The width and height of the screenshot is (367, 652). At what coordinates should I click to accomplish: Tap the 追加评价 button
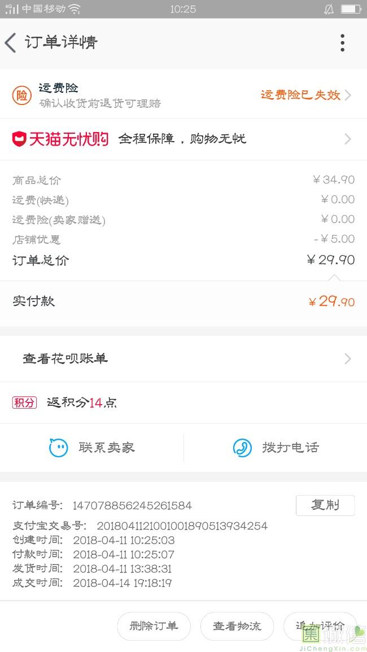(320, 626)
